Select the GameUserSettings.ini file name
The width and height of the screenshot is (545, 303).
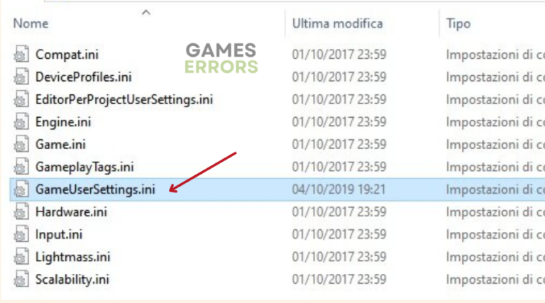click(95, 189)
